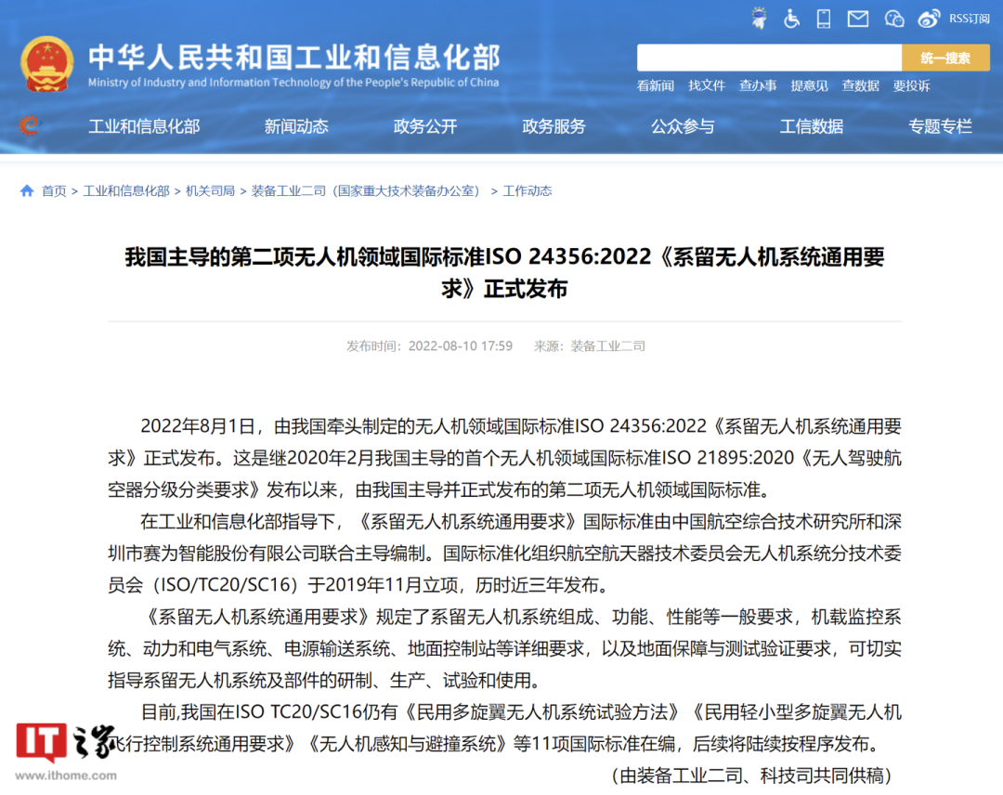Click 工作动态 breadcrumb link
The image size is (1003, 795).
click(x=528, y=190)
